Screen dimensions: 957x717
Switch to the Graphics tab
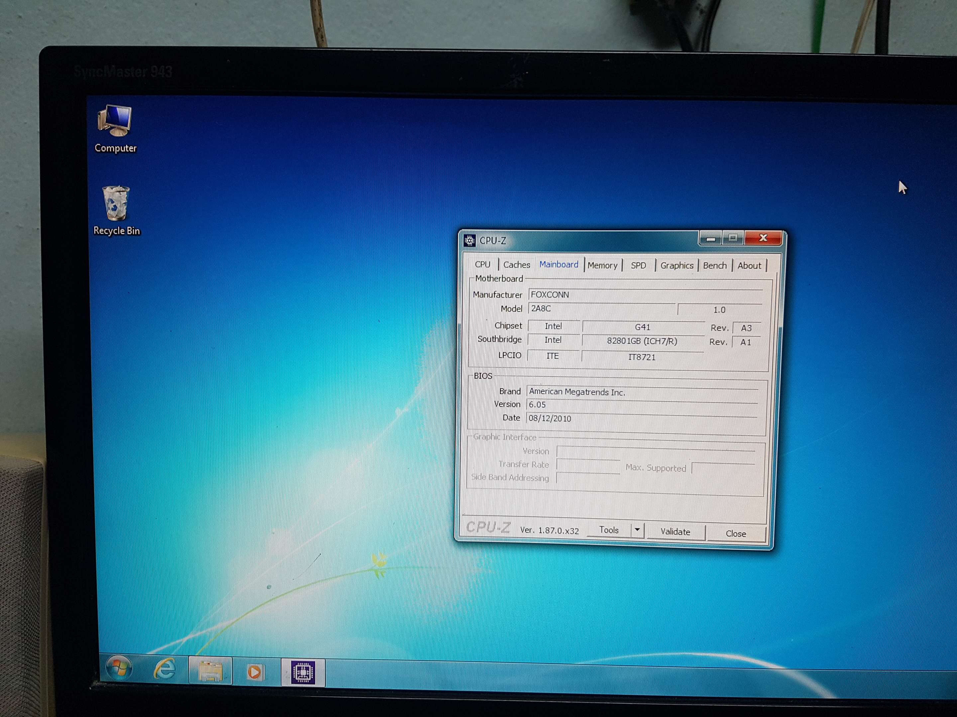[x=677, y=265]
